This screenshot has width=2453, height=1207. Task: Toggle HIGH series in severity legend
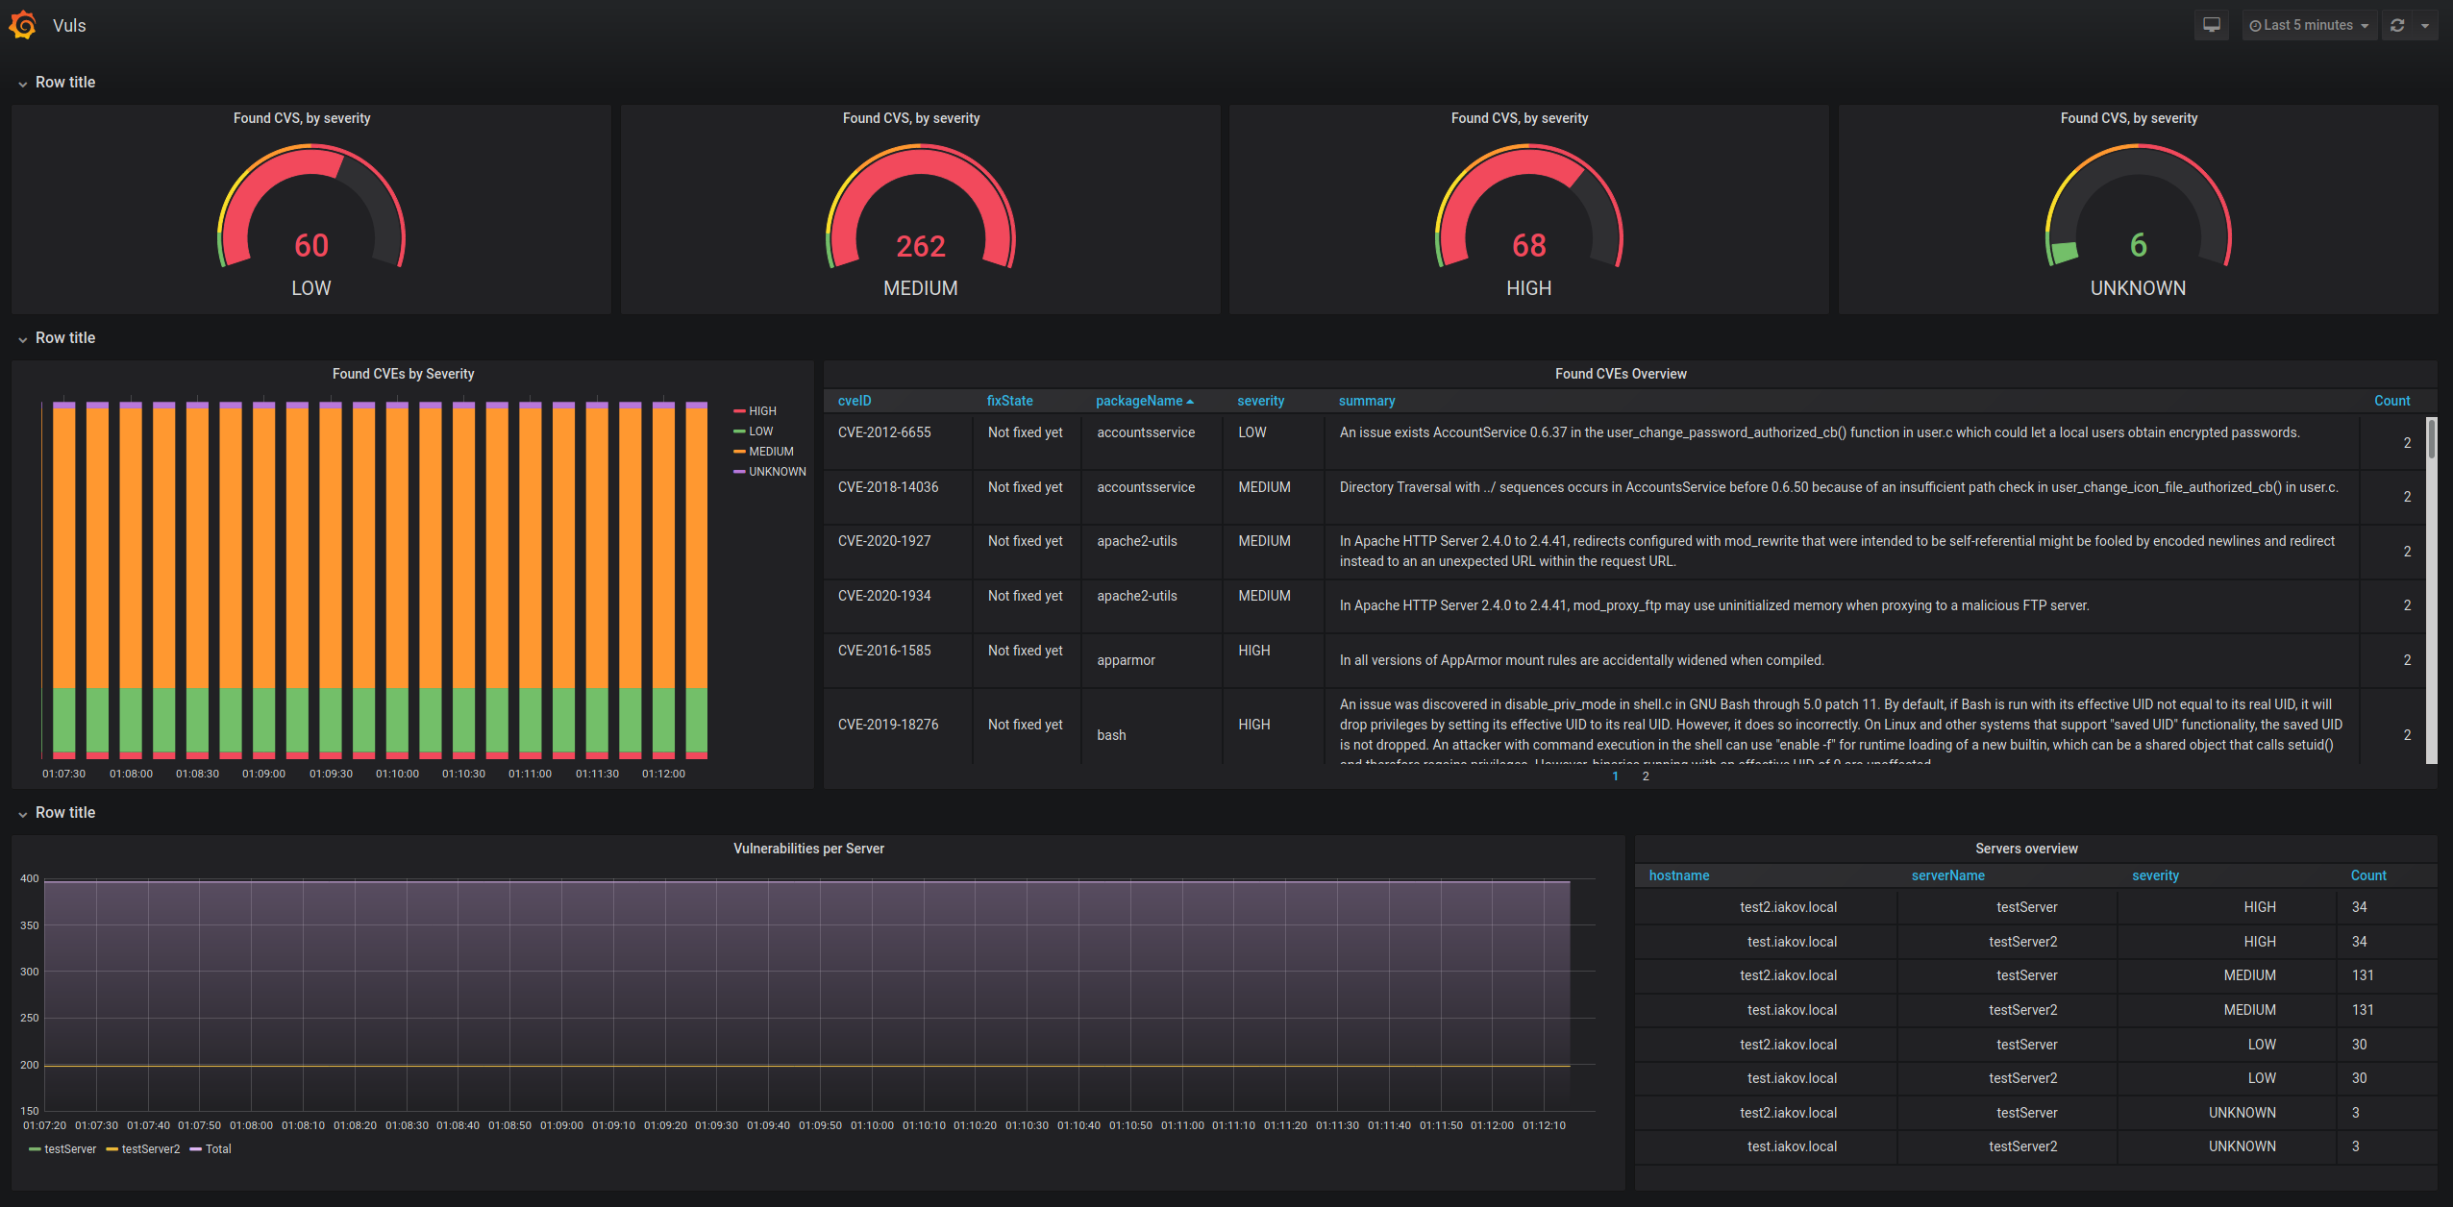762,411
